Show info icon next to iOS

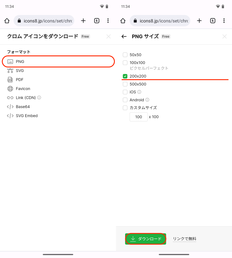[139, 92]
